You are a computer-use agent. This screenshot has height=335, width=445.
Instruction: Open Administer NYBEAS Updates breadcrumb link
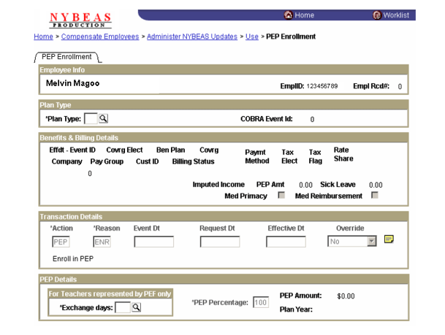[x=192, y=36]
